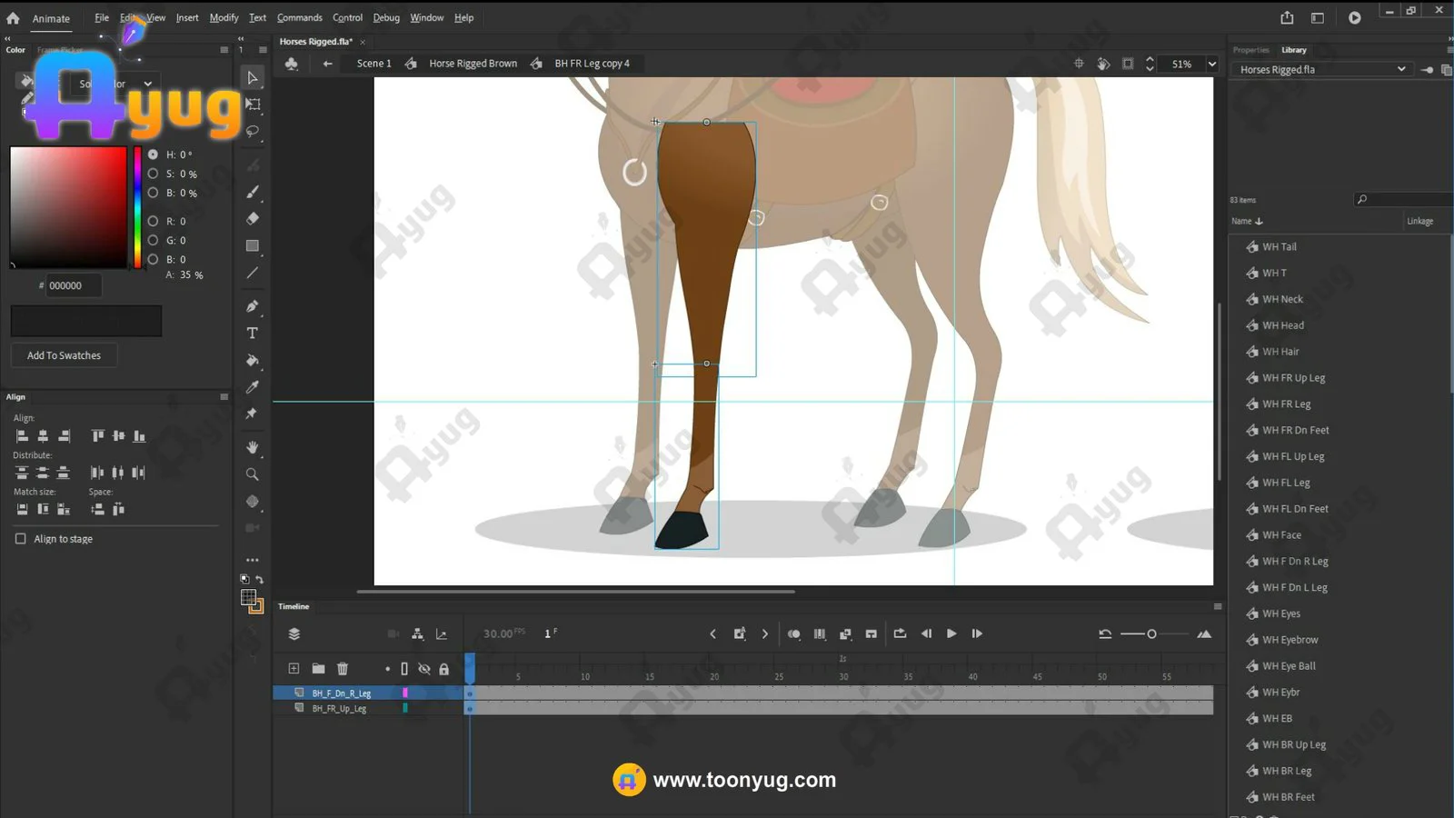The height and width of the screenshot is (818, 1454).
Task: Enable the Align to stage checkbox
Action: (x=21, y=539)
